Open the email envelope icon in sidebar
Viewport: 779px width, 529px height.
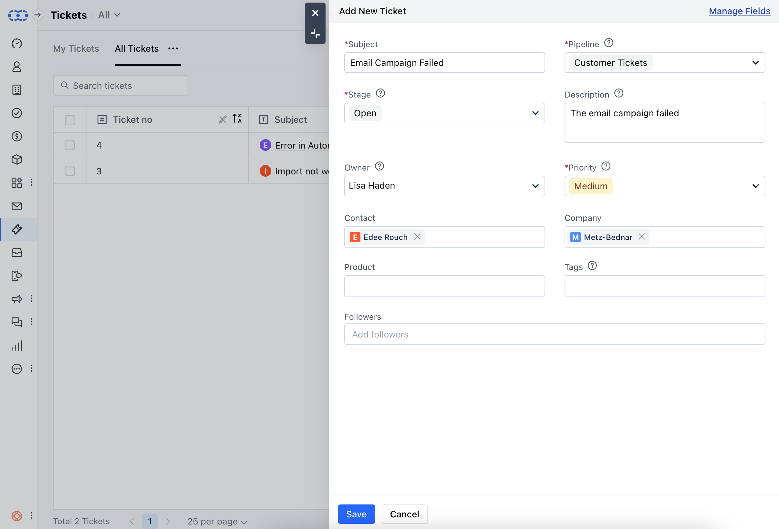point(17,206)
